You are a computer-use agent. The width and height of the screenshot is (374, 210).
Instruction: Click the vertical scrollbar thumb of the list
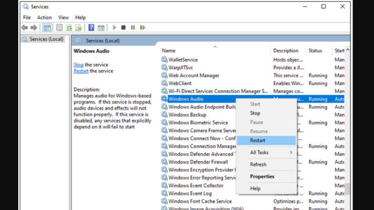347,189
